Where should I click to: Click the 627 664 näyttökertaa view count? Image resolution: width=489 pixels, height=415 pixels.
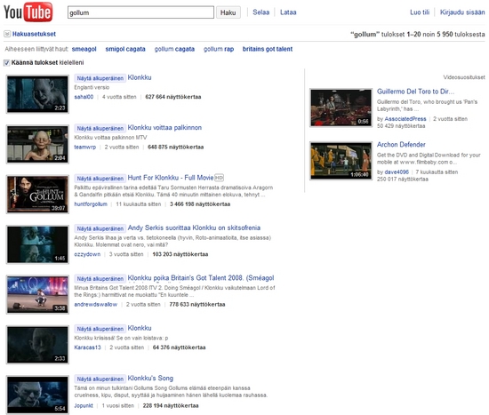(173, 97)
